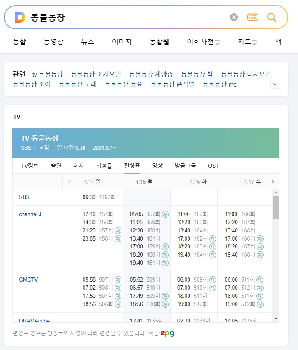Select the 시청률 tab

point(104,166)
